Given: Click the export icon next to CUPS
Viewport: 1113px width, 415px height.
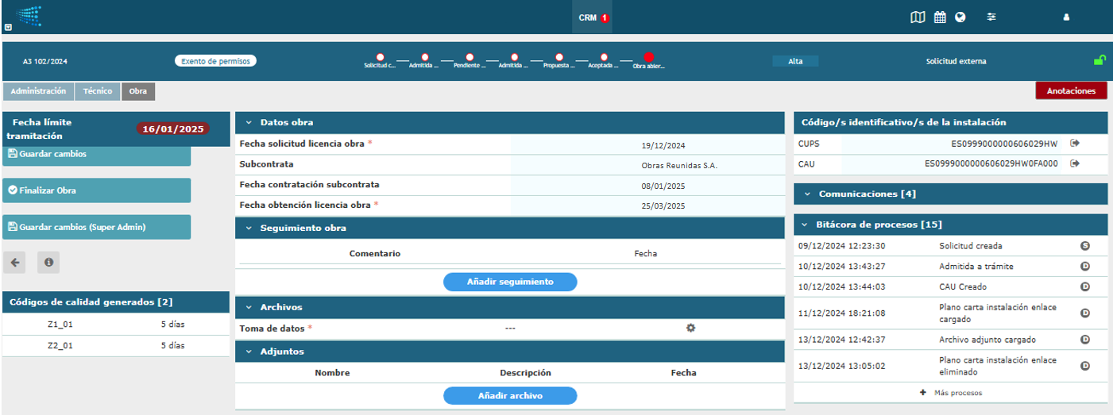Looking at the screenshot, I should pyautogui.click(x=1076, y=144).
